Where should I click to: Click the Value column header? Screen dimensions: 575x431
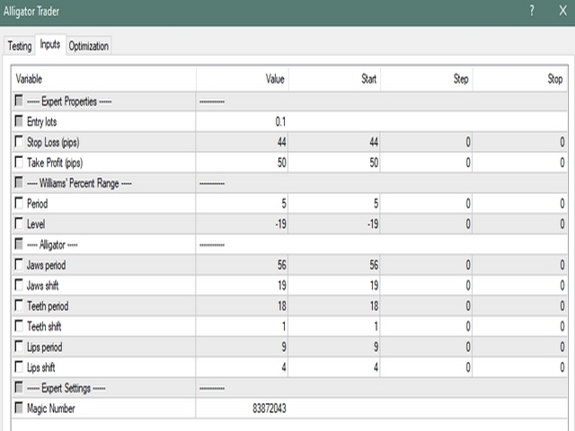click(243, 79)
